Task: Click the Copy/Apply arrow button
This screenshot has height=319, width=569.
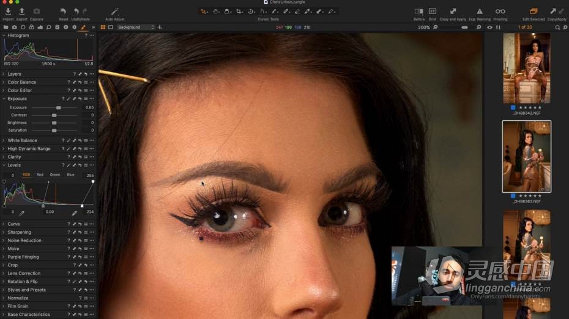Action: (552, 12)
